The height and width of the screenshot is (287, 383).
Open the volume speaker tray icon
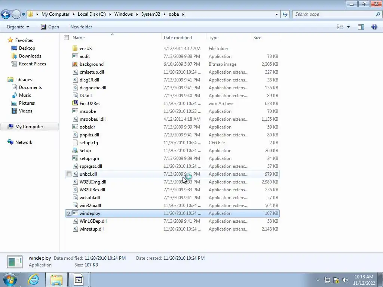[345, 280]
